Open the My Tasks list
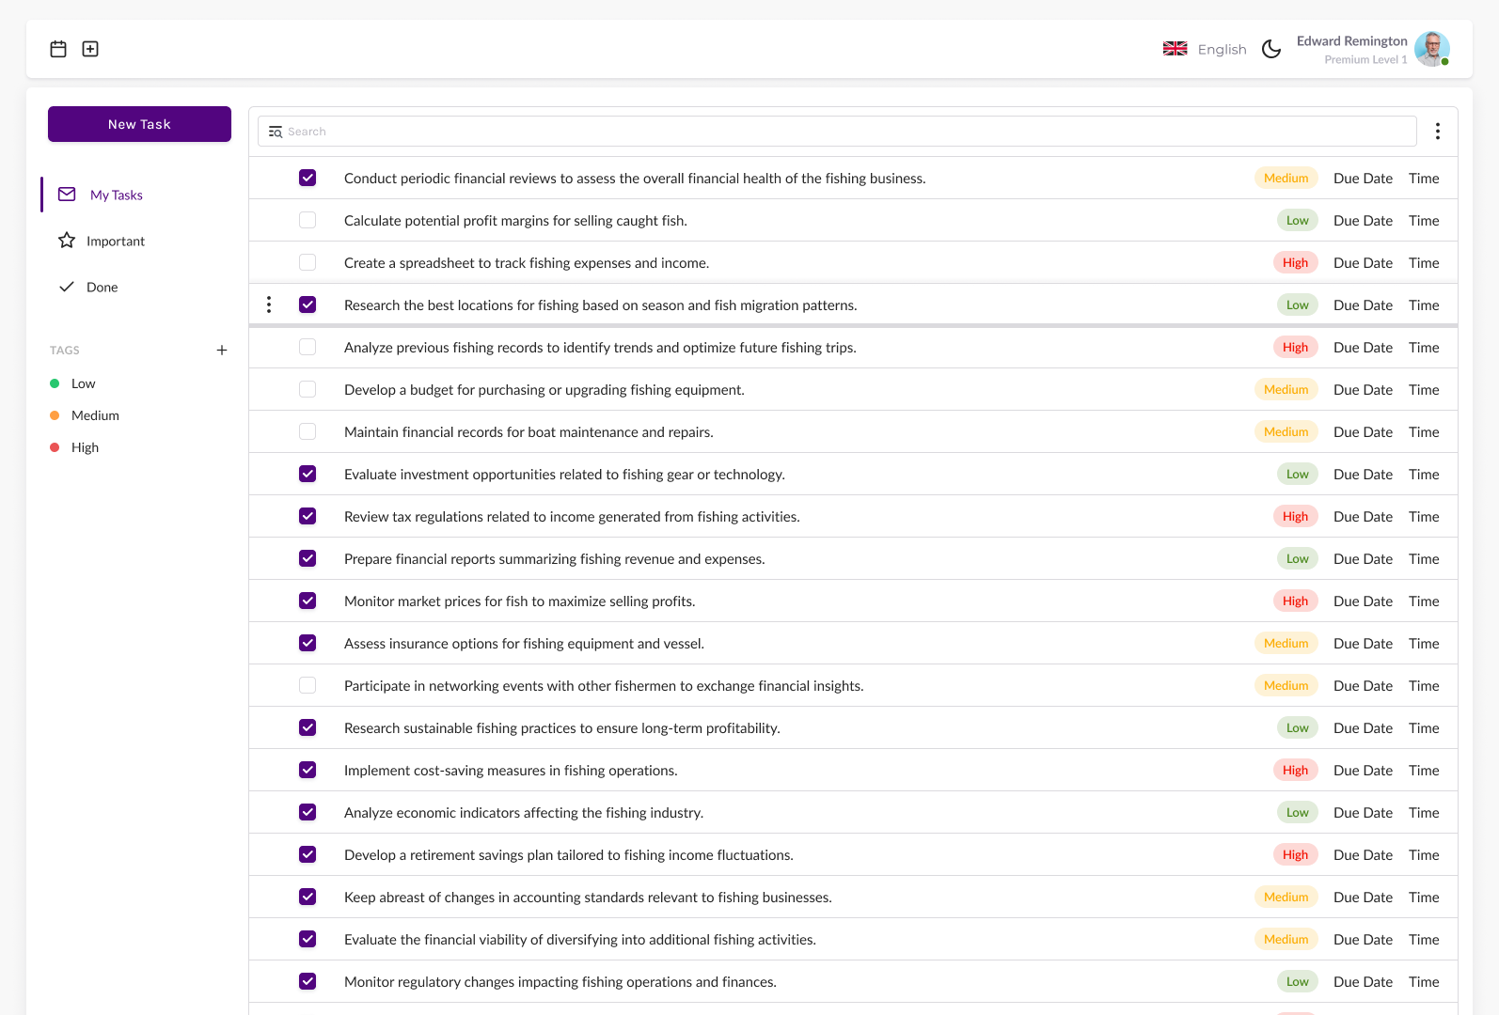 point(116,195)
